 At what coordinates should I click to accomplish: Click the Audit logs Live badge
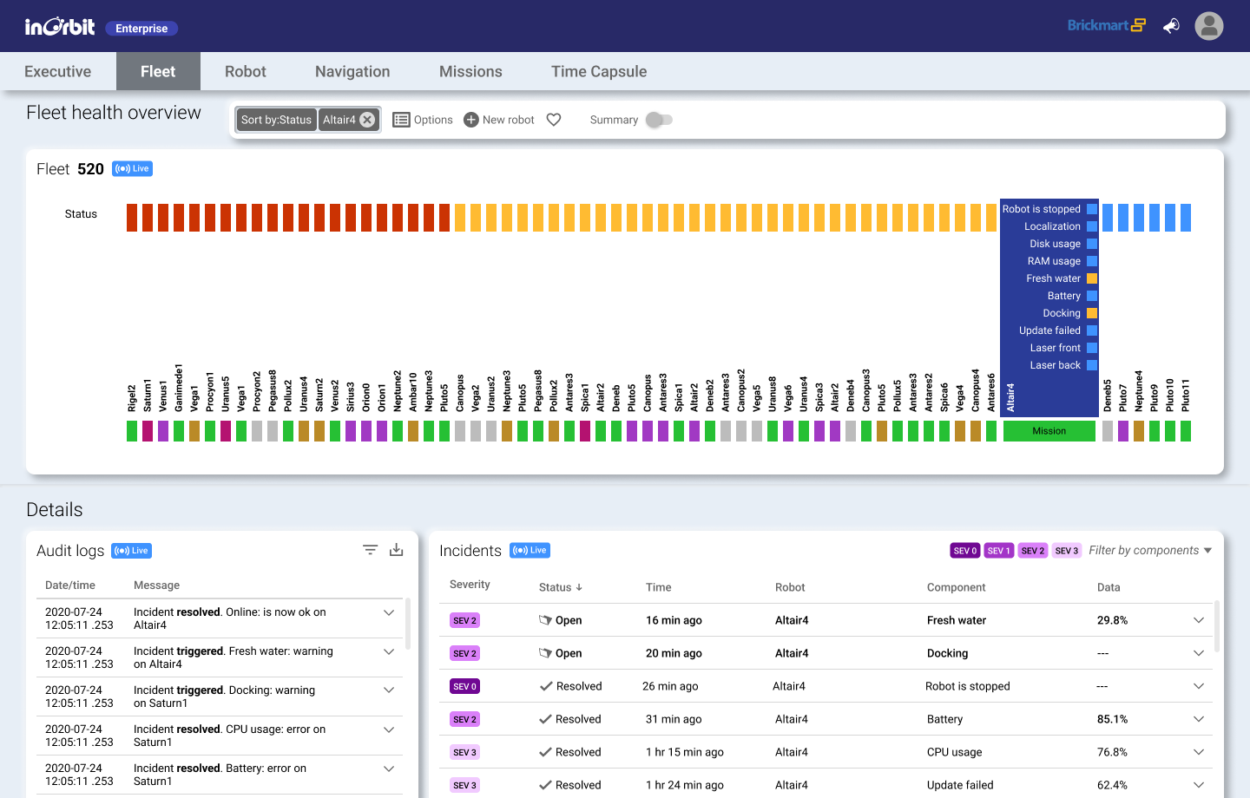(x=132, y=551)
